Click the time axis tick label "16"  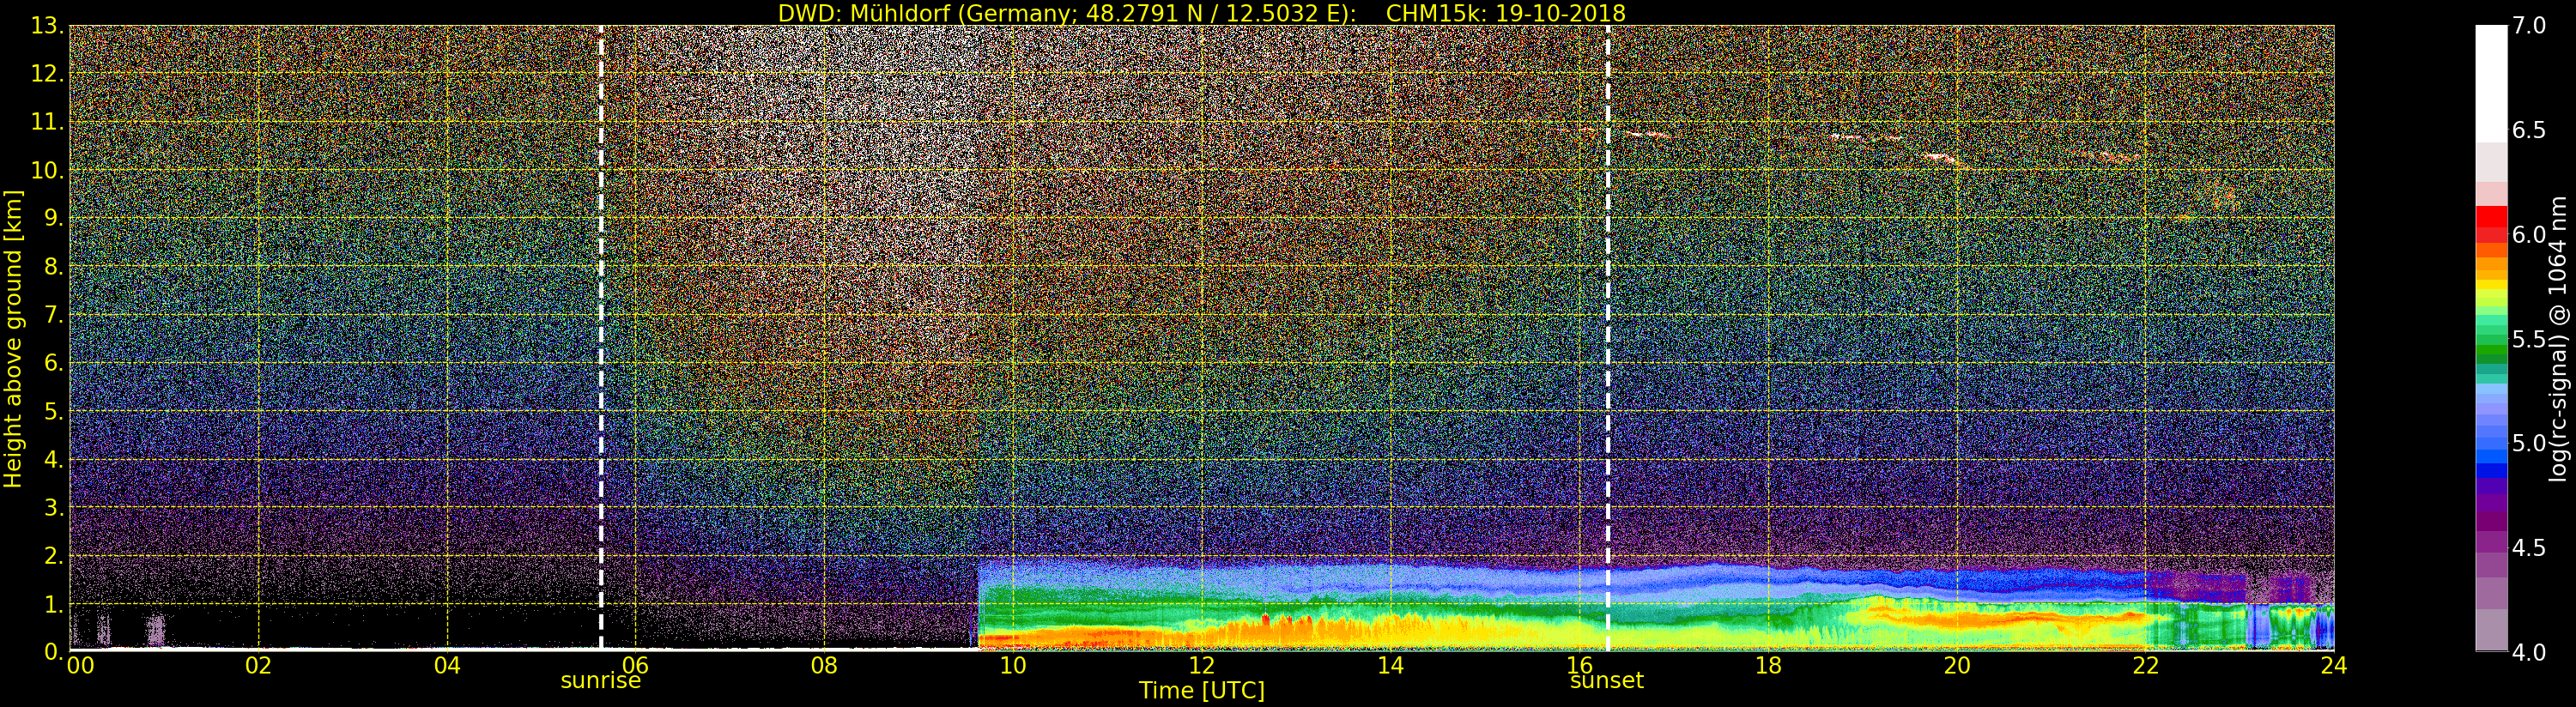pos(1579,666)
